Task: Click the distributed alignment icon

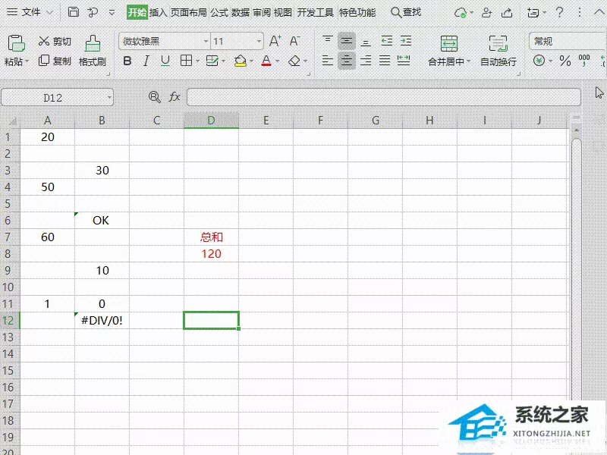Action: 404,61
